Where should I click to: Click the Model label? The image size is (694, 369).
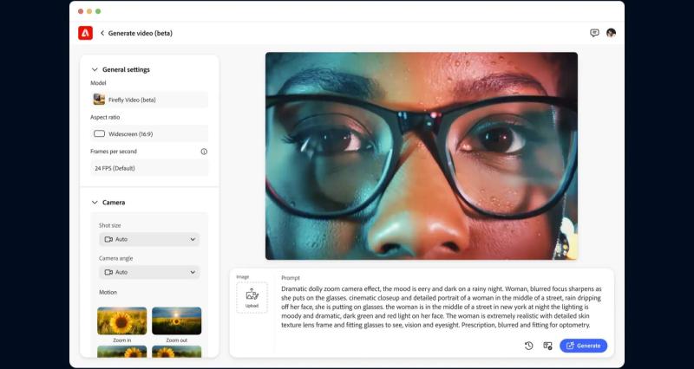click(x=98, y=83)
